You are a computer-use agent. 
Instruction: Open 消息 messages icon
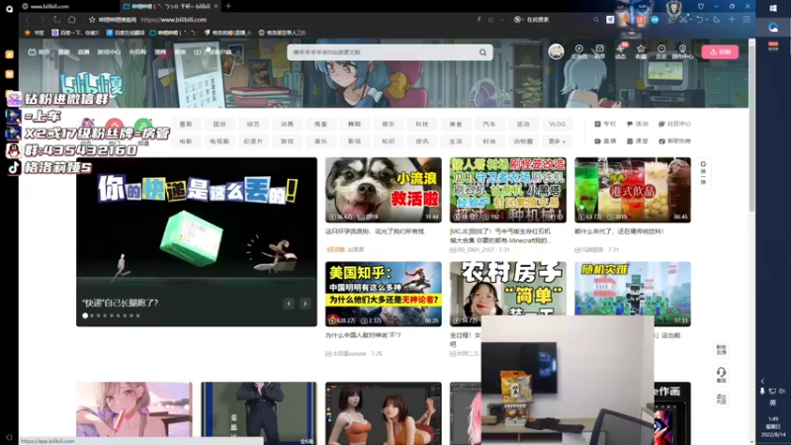pyautogui.click(x=599, y=51)
